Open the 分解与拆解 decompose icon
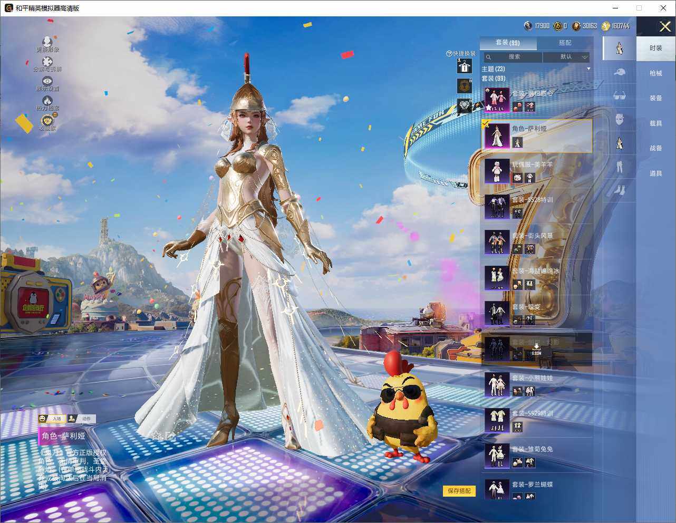Viewport: 676px width, 523px height. click(x=47, y=62)
